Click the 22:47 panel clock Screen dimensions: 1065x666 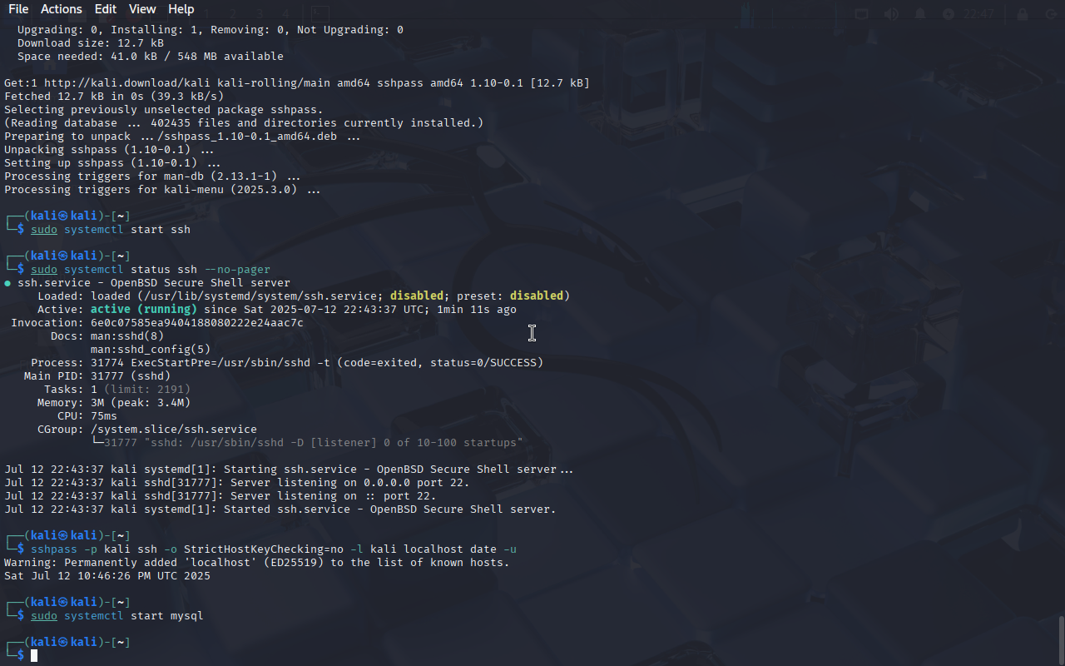[978, 14]
